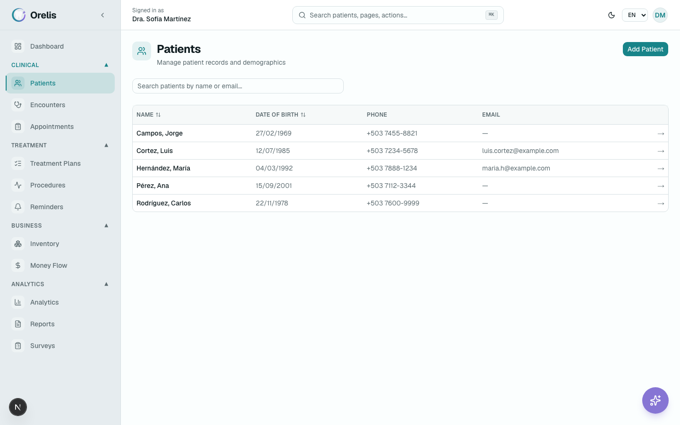The image size is (680, 425).
Task: Open row arrow for Rodríguez, Carlos
Action: pyautogui.click(x=661, y=204)
